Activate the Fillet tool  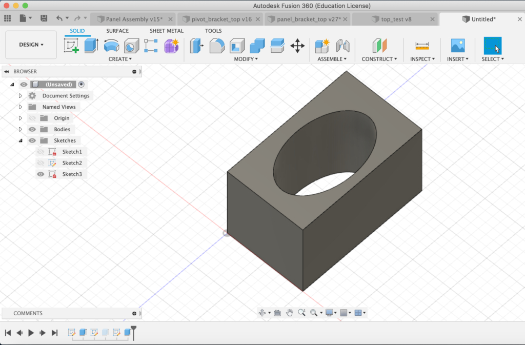tap(217, 46)
